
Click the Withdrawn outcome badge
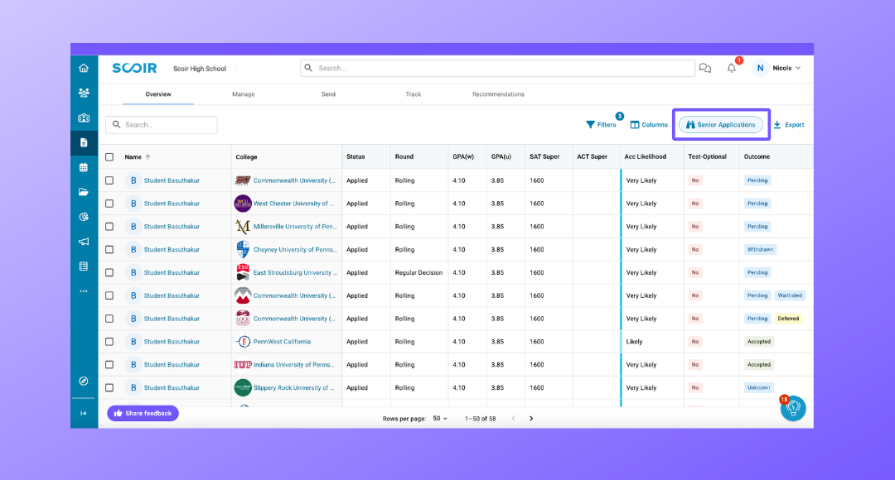point(760,250)
